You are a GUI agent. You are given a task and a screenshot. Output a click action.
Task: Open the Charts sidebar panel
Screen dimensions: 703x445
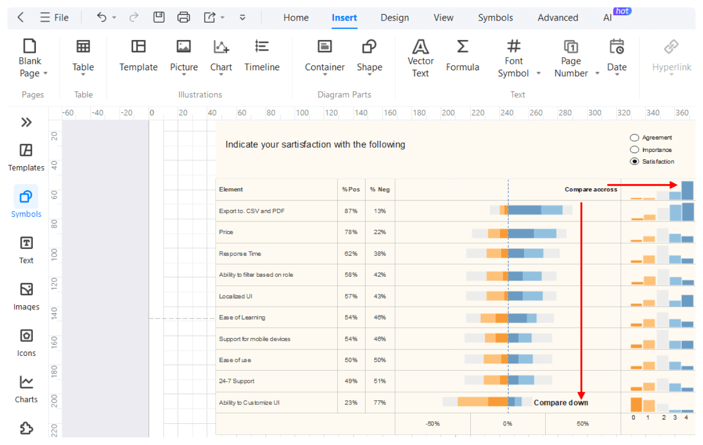coord(26,389)
